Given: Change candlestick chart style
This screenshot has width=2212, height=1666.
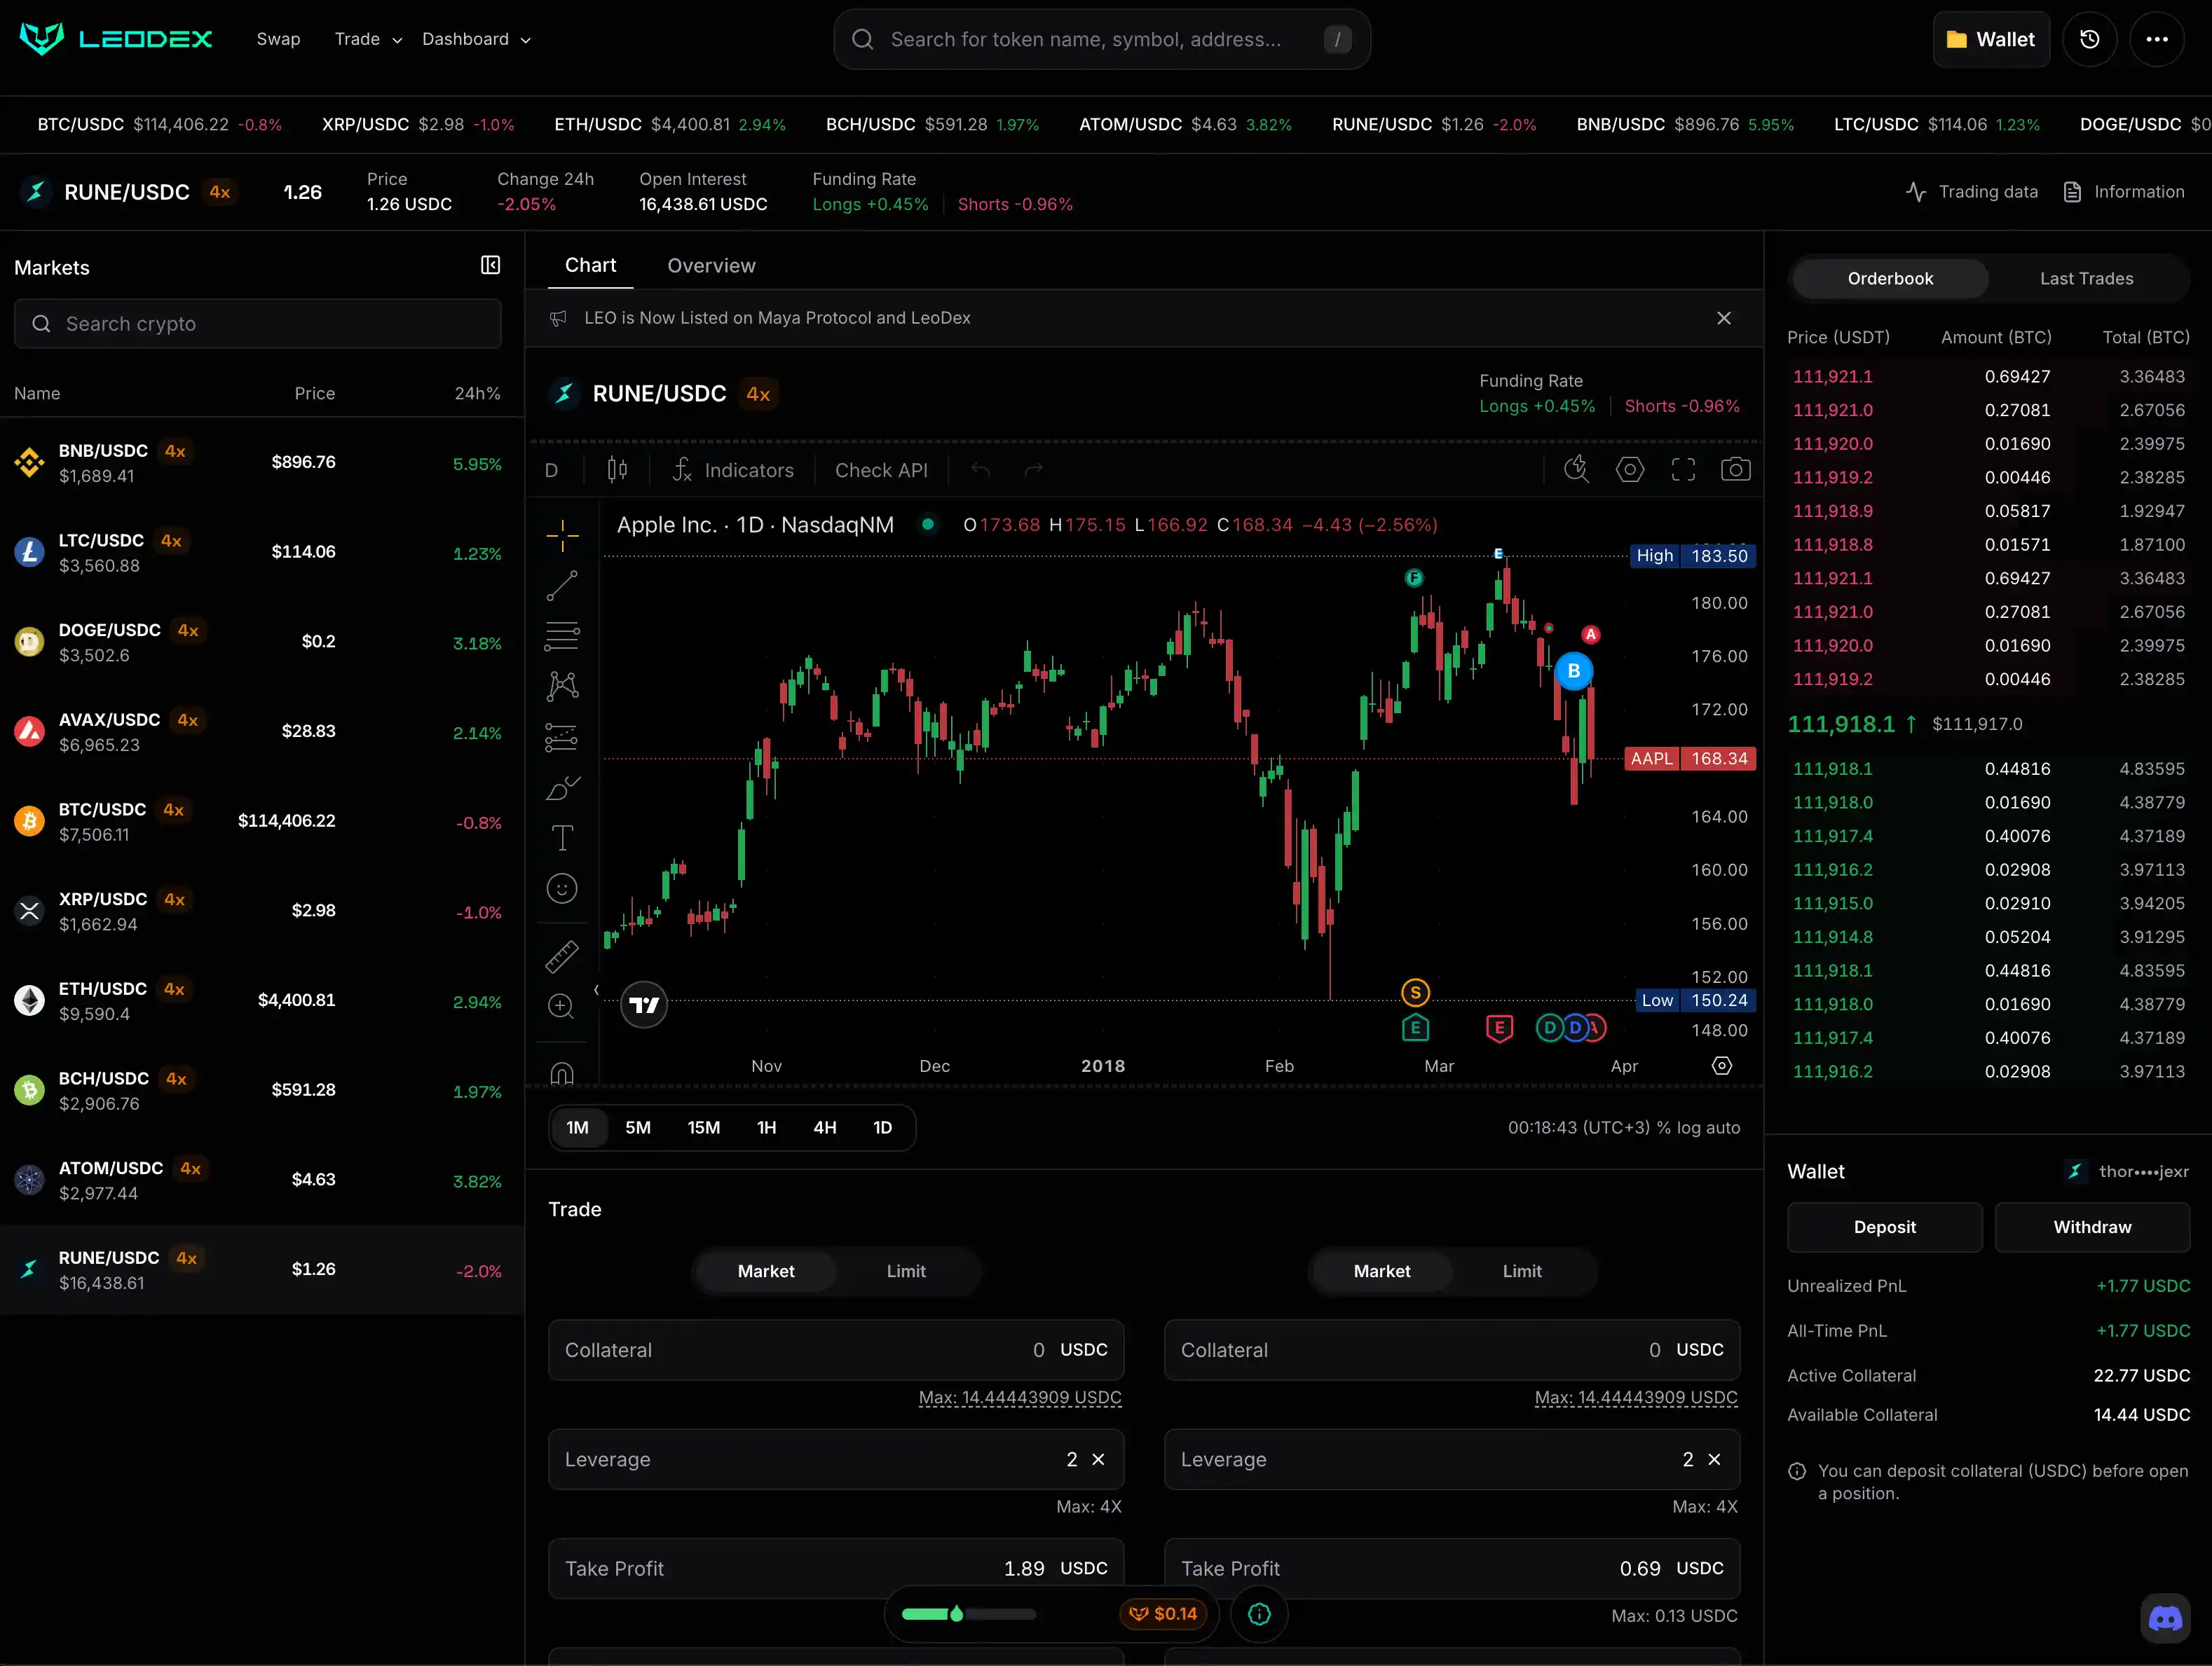Looking at the screenshot, I should [x=617, y=469].
